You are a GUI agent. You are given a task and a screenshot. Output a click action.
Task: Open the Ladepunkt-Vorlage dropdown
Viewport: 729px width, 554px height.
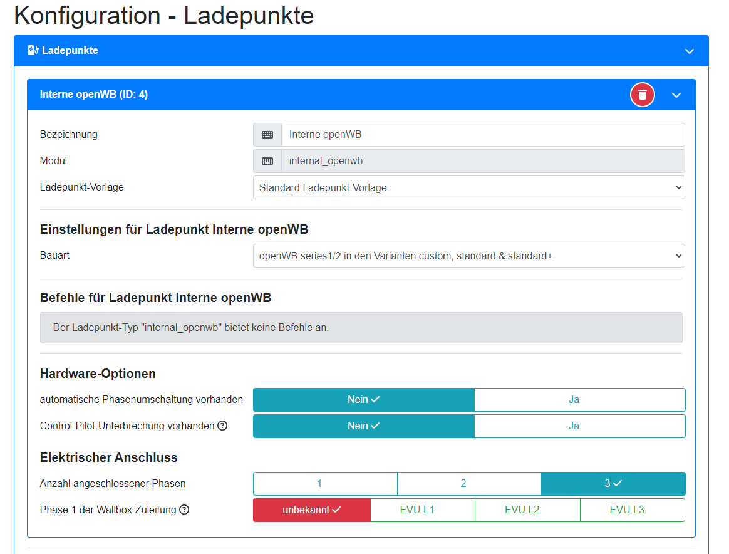[x=468, y=187]
